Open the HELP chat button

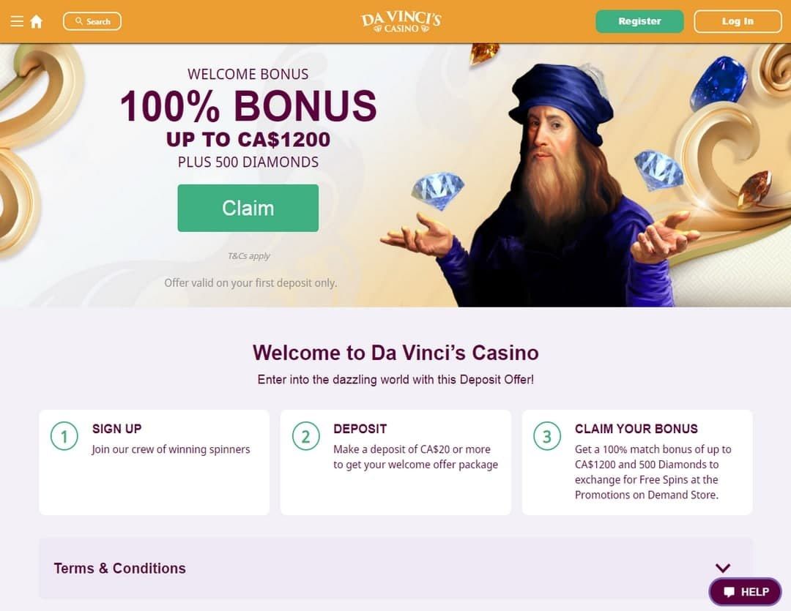[745, 592]
